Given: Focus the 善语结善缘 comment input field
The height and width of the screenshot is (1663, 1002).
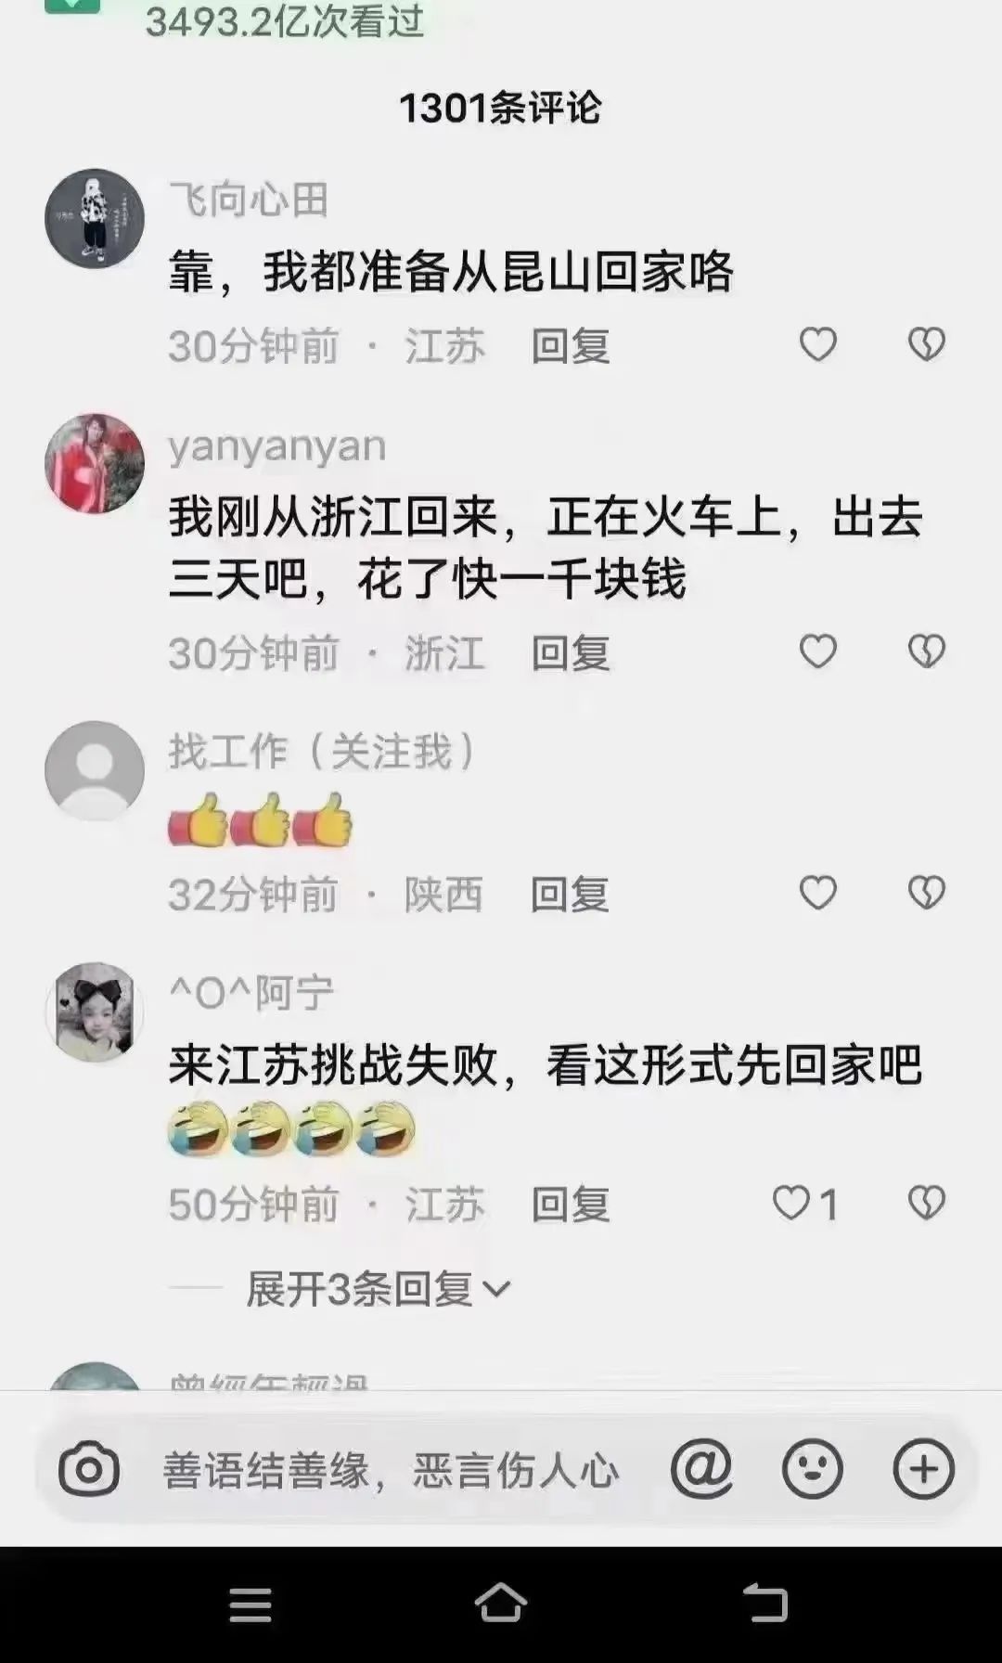Looking at the screenshot, I should tap(391, 1470).
